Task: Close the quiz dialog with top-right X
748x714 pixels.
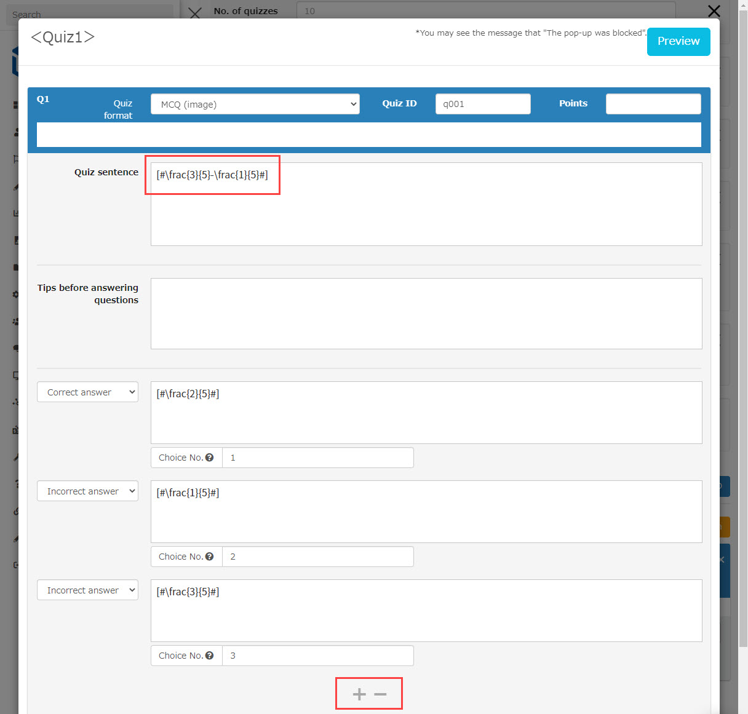Action: (x=714, y=11)
